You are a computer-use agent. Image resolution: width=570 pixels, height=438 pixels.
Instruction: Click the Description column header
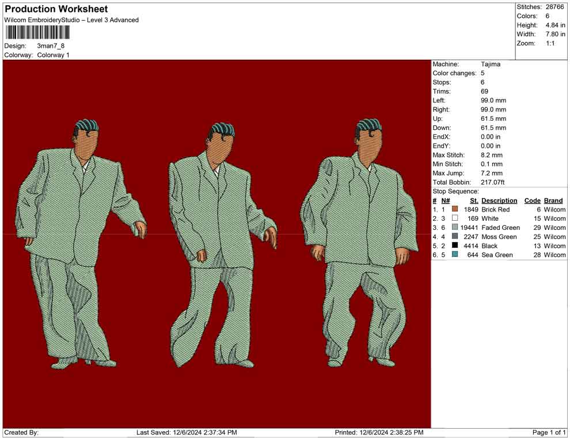(x=499, y=201)
